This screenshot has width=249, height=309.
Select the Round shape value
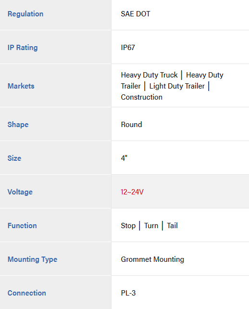[x=131, y=125]
